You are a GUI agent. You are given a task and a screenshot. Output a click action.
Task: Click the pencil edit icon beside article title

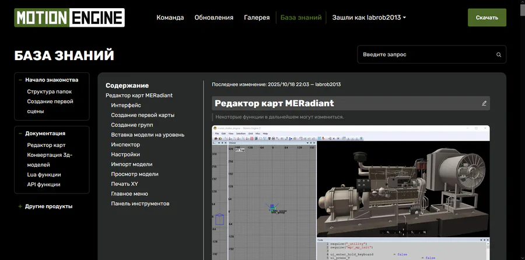pyautogui.click(x=484, y=103)
